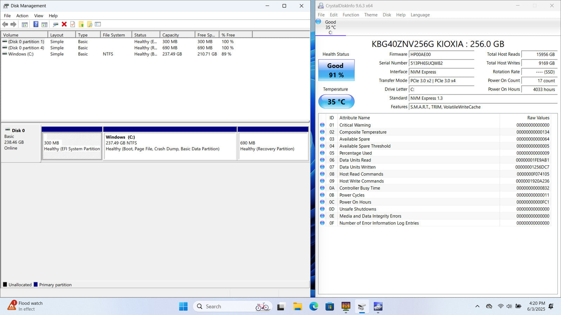Sort by the Volume column header

click(x=25, y=35)
